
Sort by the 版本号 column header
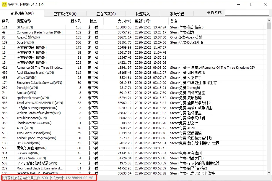click(74, 21)
